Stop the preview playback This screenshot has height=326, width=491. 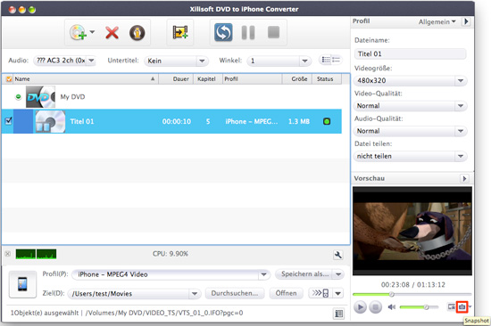click(376, 307)
